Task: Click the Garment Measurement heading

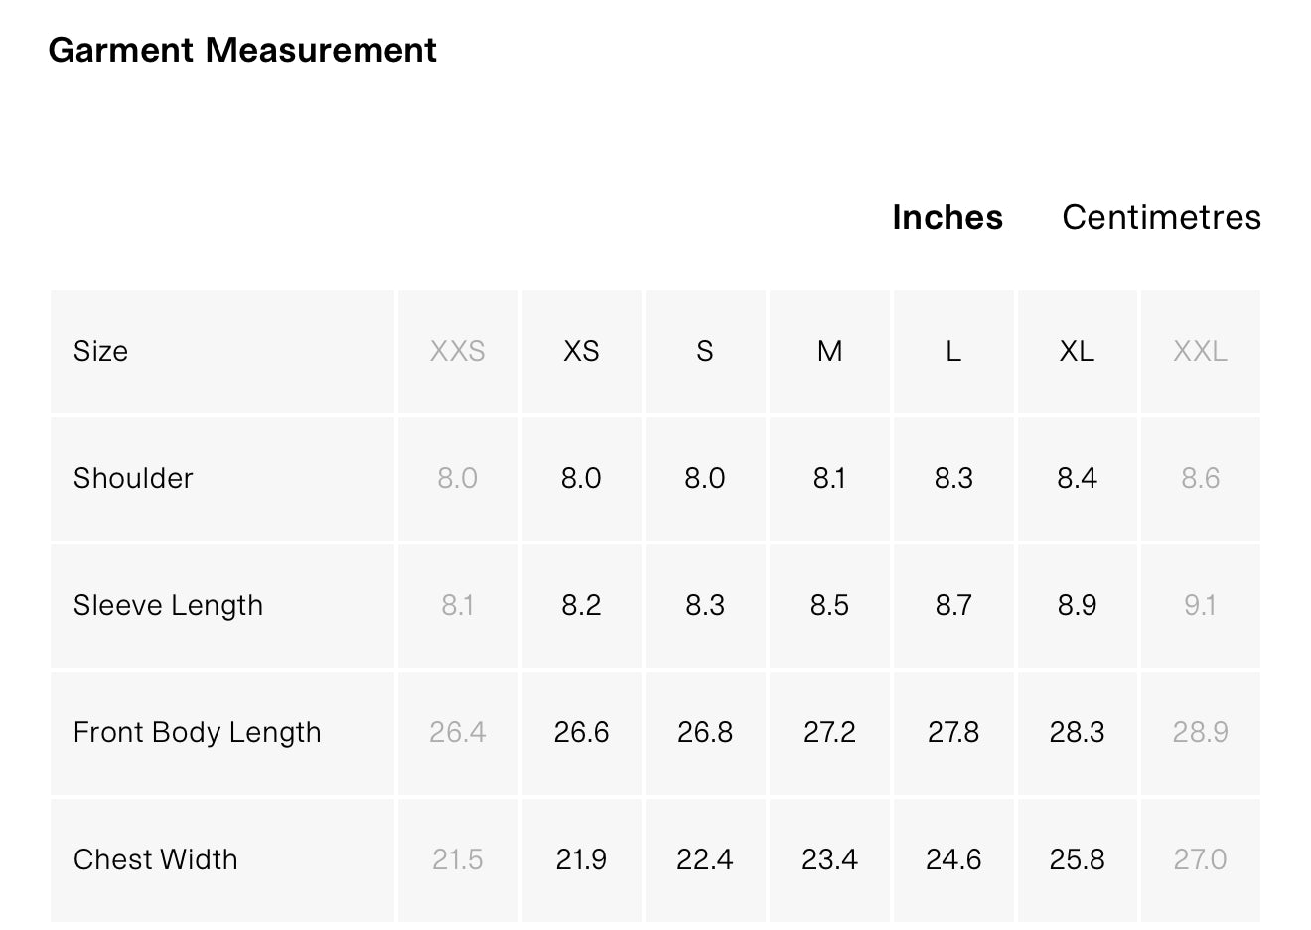Action: point(242,50)
